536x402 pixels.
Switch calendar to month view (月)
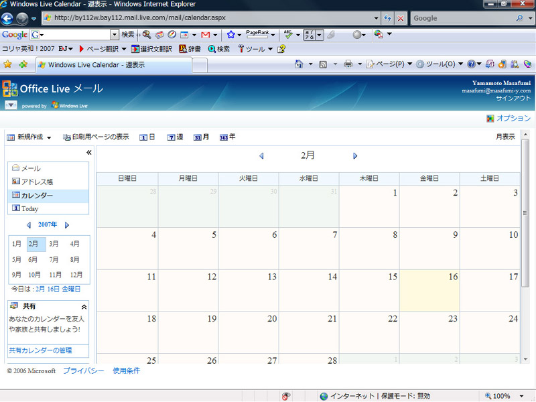202,137
